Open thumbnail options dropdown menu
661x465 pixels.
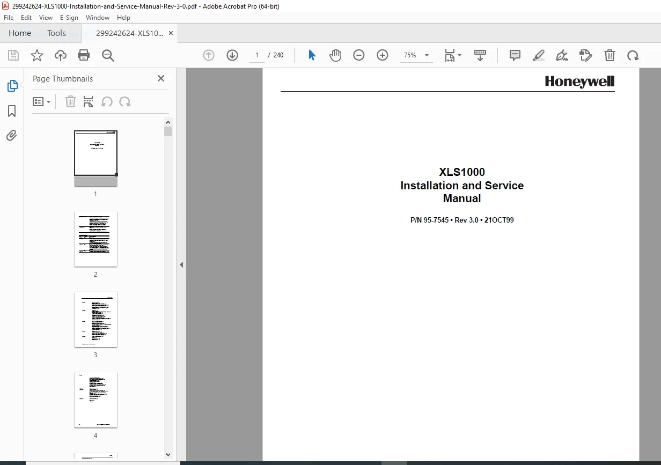(x=41, y=102)
